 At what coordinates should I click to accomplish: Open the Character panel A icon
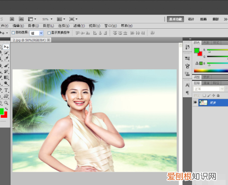pyautogui.click(x=187, y=85)
